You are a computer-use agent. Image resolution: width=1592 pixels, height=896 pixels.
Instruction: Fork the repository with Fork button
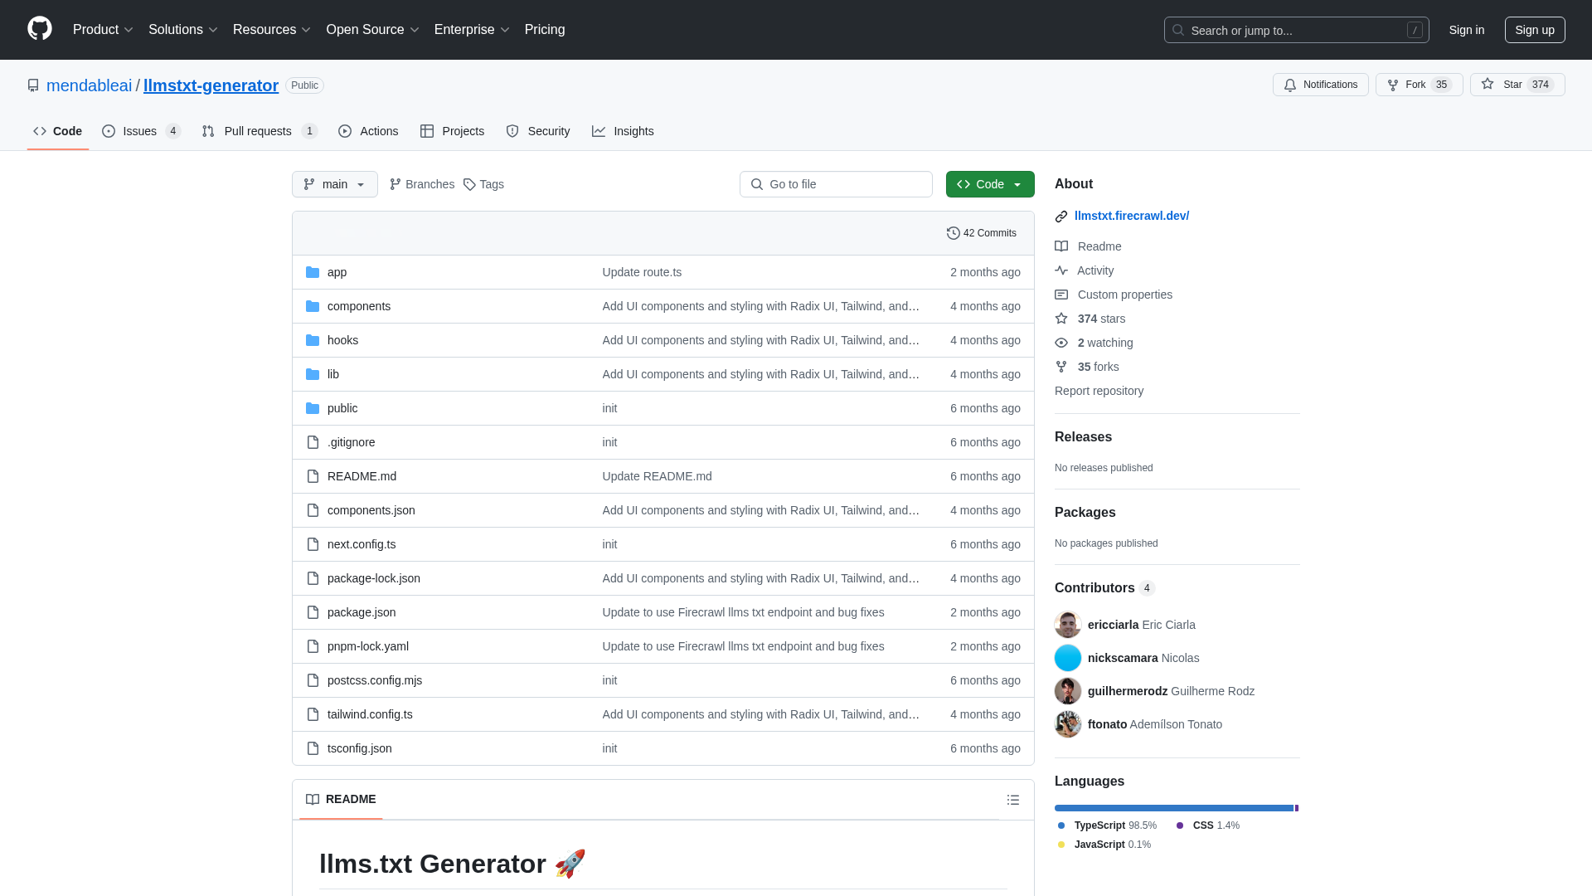(1420, 85)
